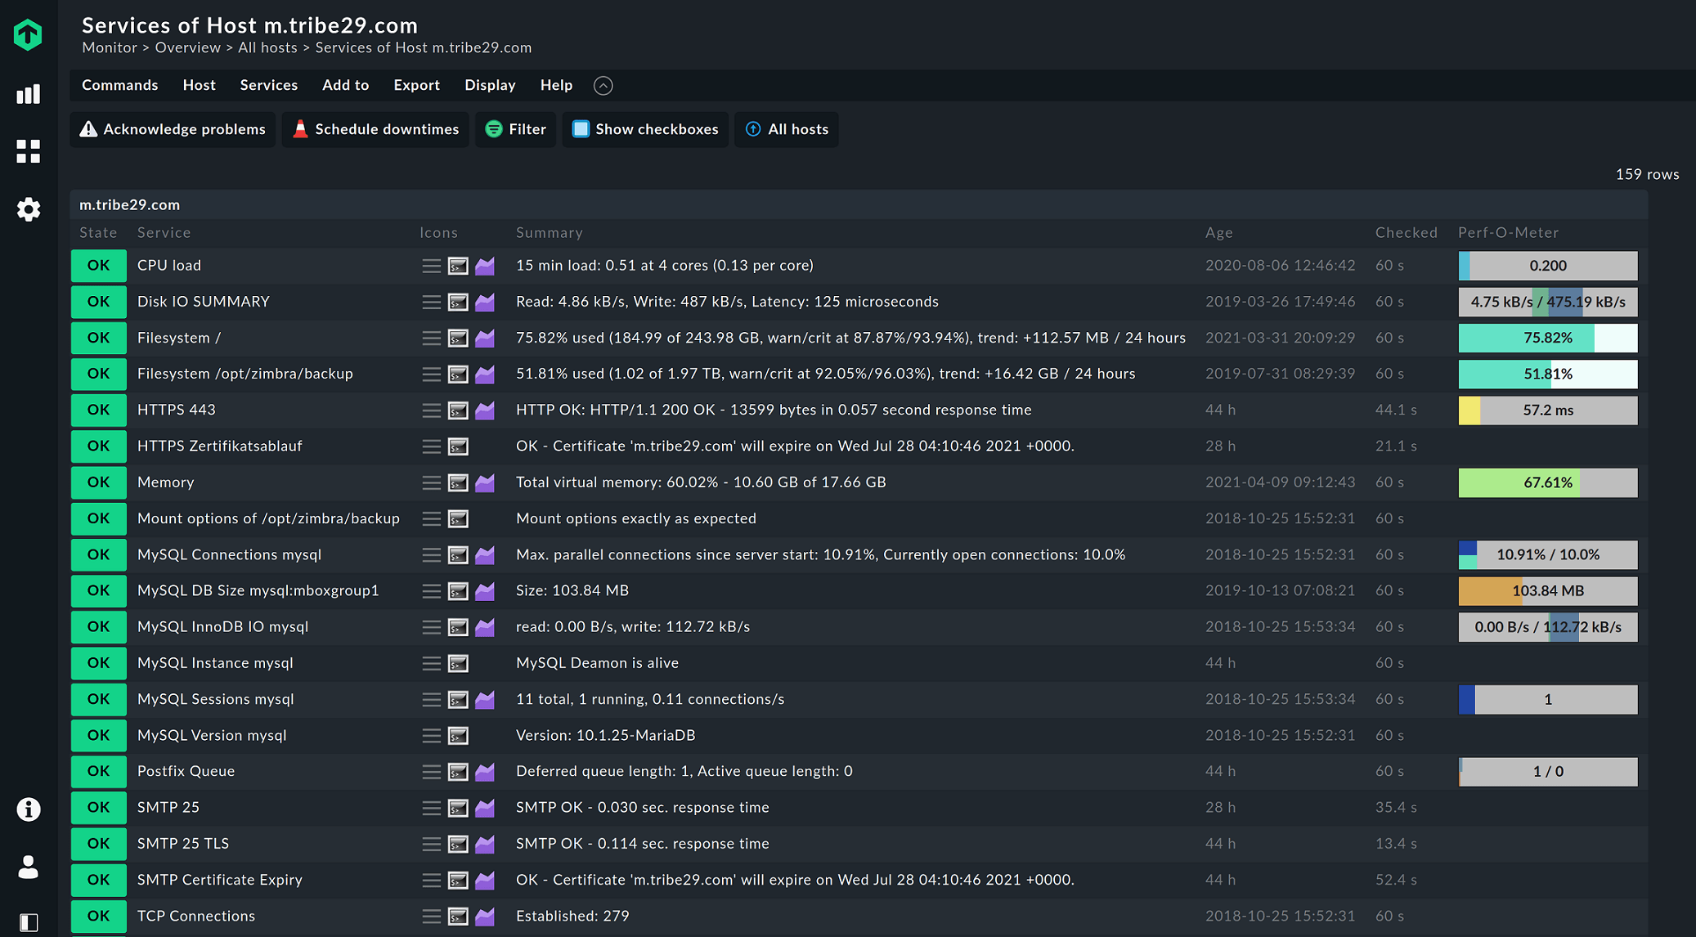
Task: Sort by the State column header
Action: pyautogui.click(x=98, y=232)
